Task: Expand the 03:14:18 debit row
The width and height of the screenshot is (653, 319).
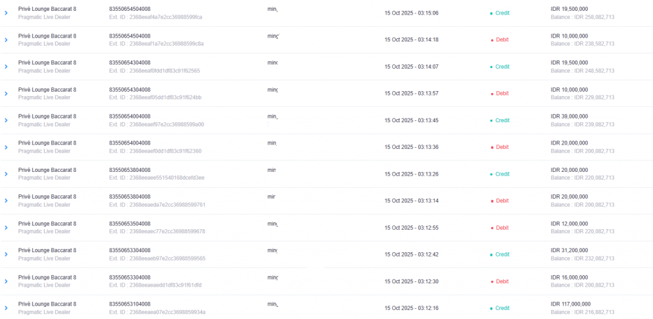Action: click(6, 39)
